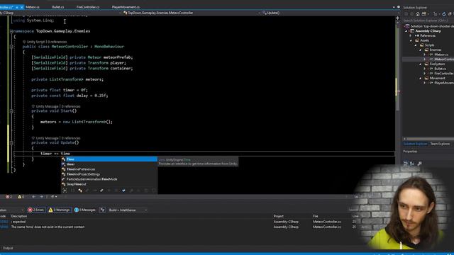Viewport: 454px width, 255px height.
Task: Collapse the Start() method outline
Action: pos(11,111)
